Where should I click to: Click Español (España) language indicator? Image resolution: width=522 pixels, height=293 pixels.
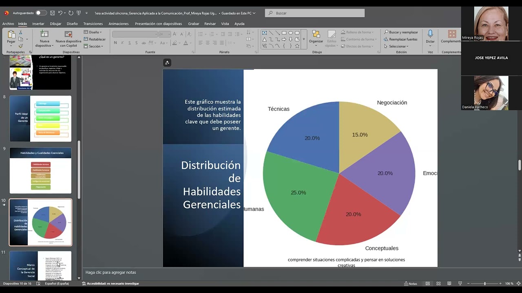point(57,284)
